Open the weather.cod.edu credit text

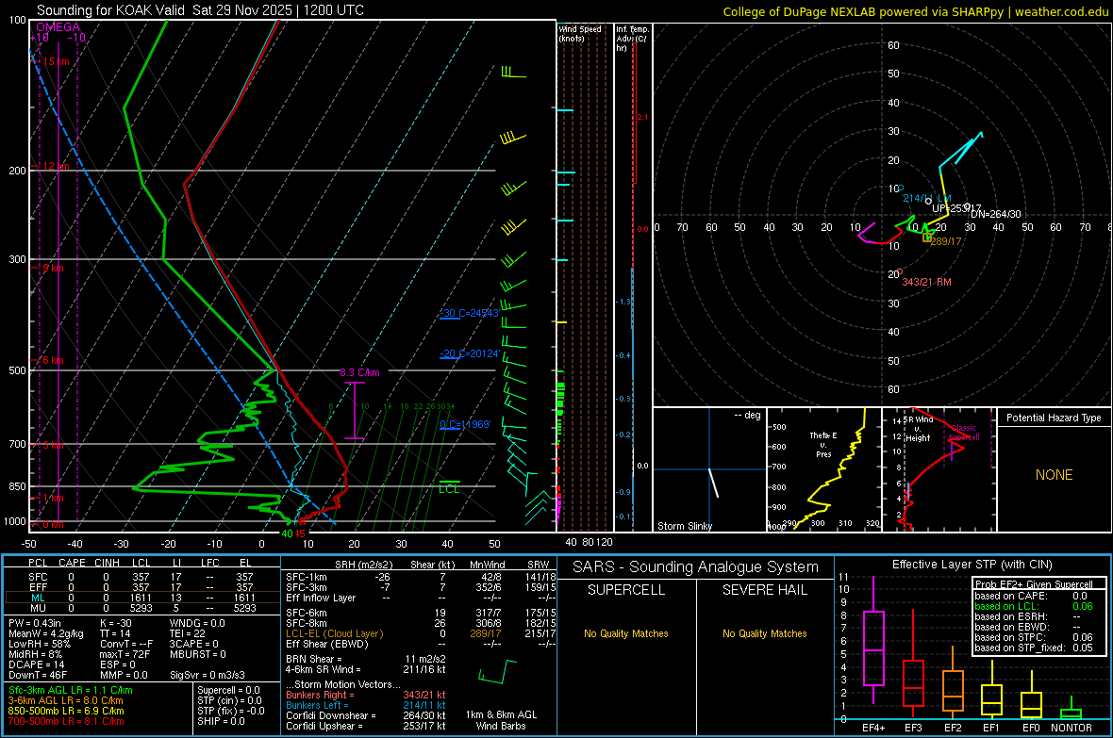point(1062,11)
